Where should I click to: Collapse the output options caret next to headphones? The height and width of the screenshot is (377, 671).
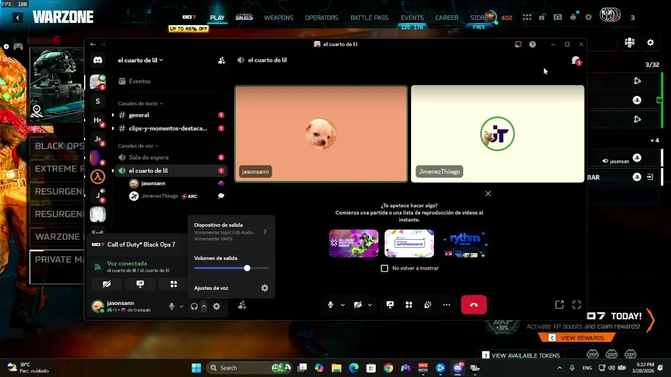204,306
